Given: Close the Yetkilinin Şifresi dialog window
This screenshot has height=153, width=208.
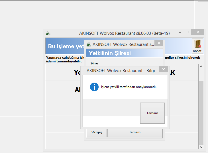Looking at the screenshot, I should point(159,43).
